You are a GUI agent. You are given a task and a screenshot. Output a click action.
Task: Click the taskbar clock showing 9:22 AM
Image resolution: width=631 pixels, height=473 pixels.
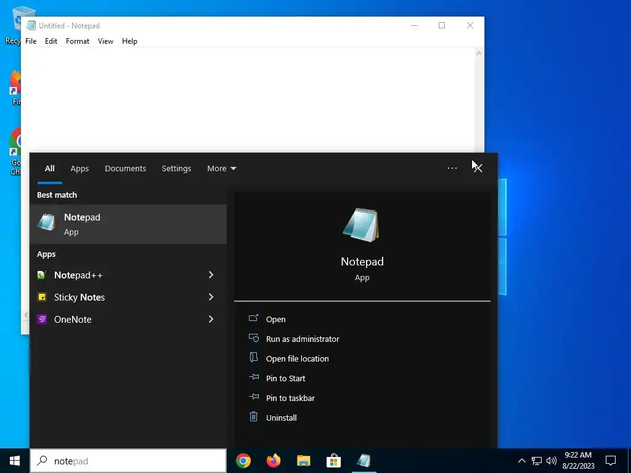tap(578, 461)
